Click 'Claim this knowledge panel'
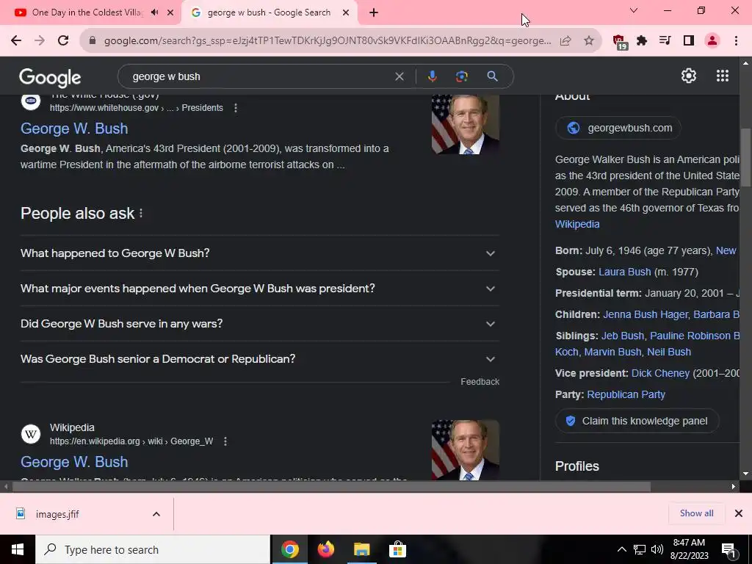Screen dimensions: 752x564 pos(637,421)
